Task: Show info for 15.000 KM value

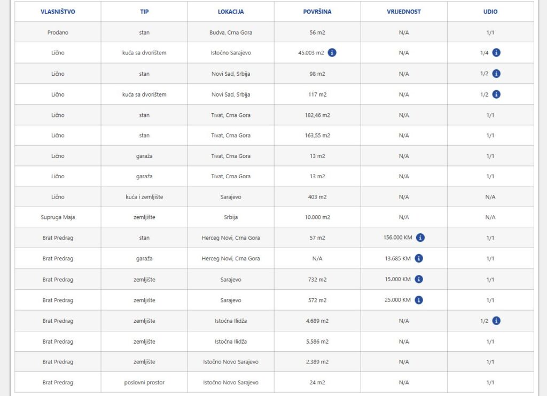Action: coord(419,279)
